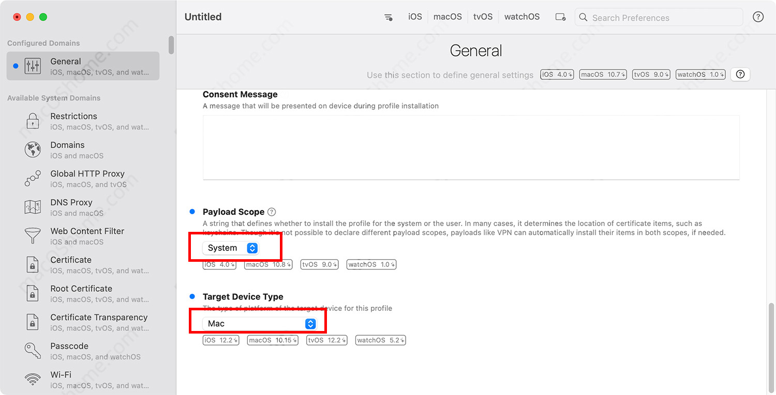Click the help button in the toolbar

(758, 17)
